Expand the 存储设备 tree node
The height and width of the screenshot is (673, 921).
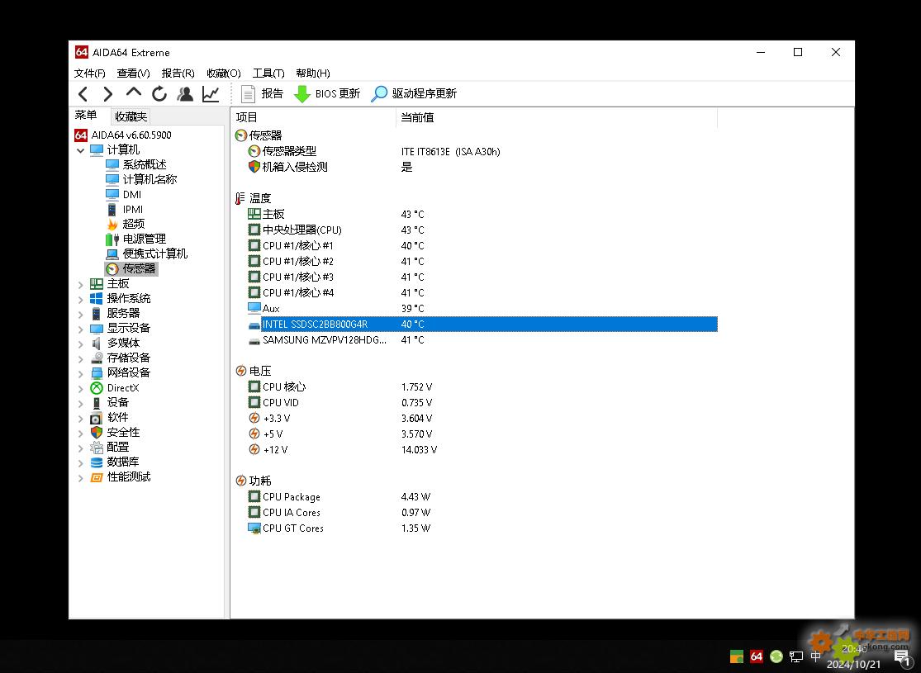[x=81, y=359]
